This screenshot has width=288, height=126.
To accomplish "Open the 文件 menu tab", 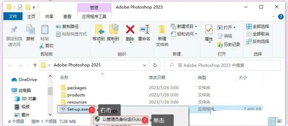I will pos(13,16).
